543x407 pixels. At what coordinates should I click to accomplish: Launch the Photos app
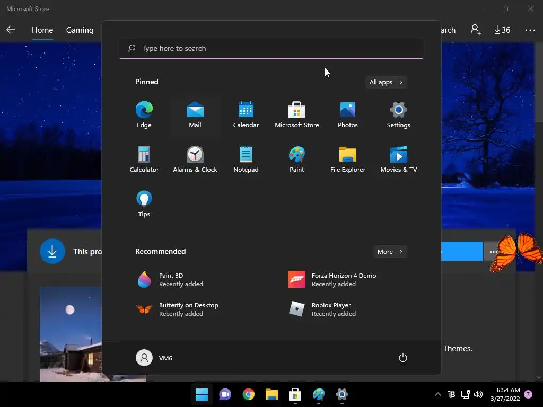click(348, 115)
